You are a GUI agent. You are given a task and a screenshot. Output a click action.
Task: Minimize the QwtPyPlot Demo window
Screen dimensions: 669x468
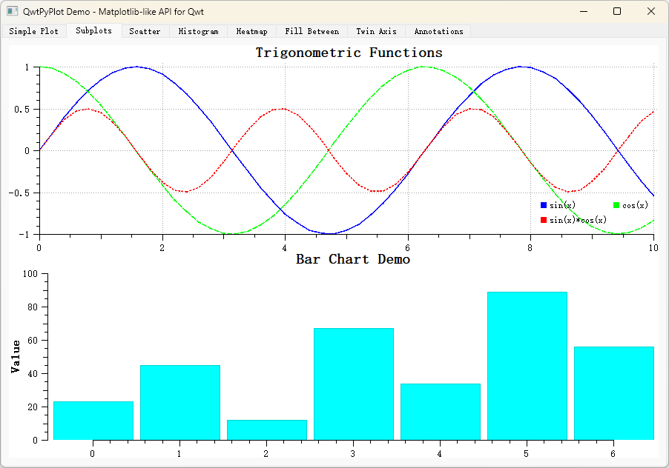point(584,12)
